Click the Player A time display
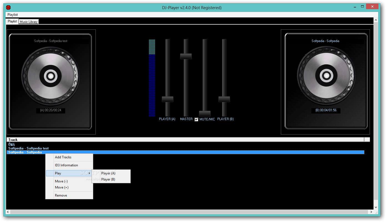 click(x=51, y=110)
